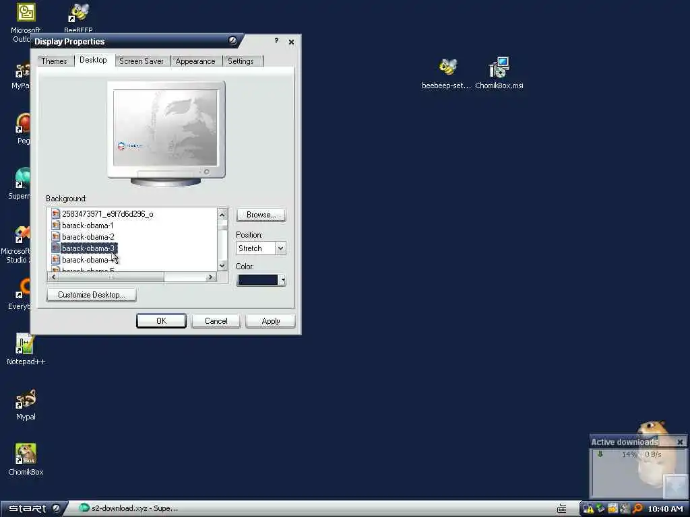This screenshot has height=517, width=690.
Task: Click the network warning tray icon
Action: [x=588, y=509]
